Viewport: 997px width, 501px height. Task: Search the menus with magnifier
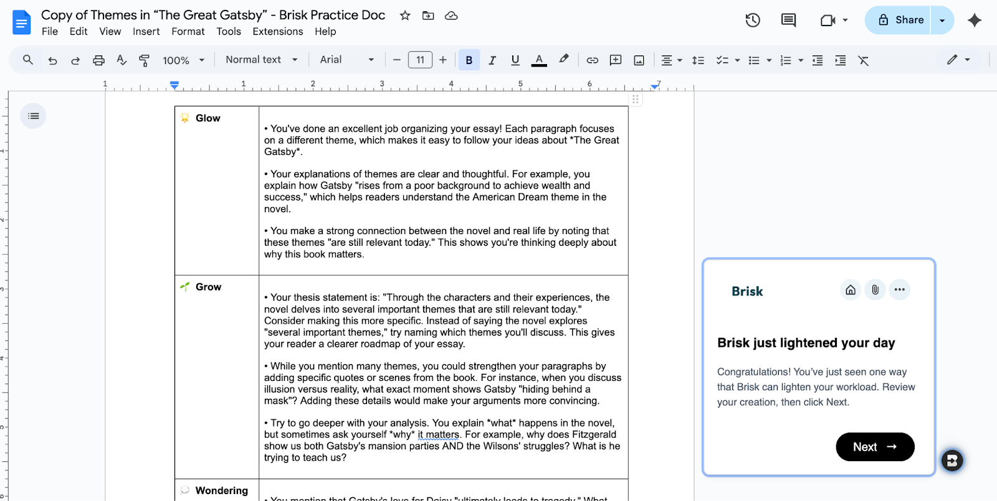click(28, 60)
